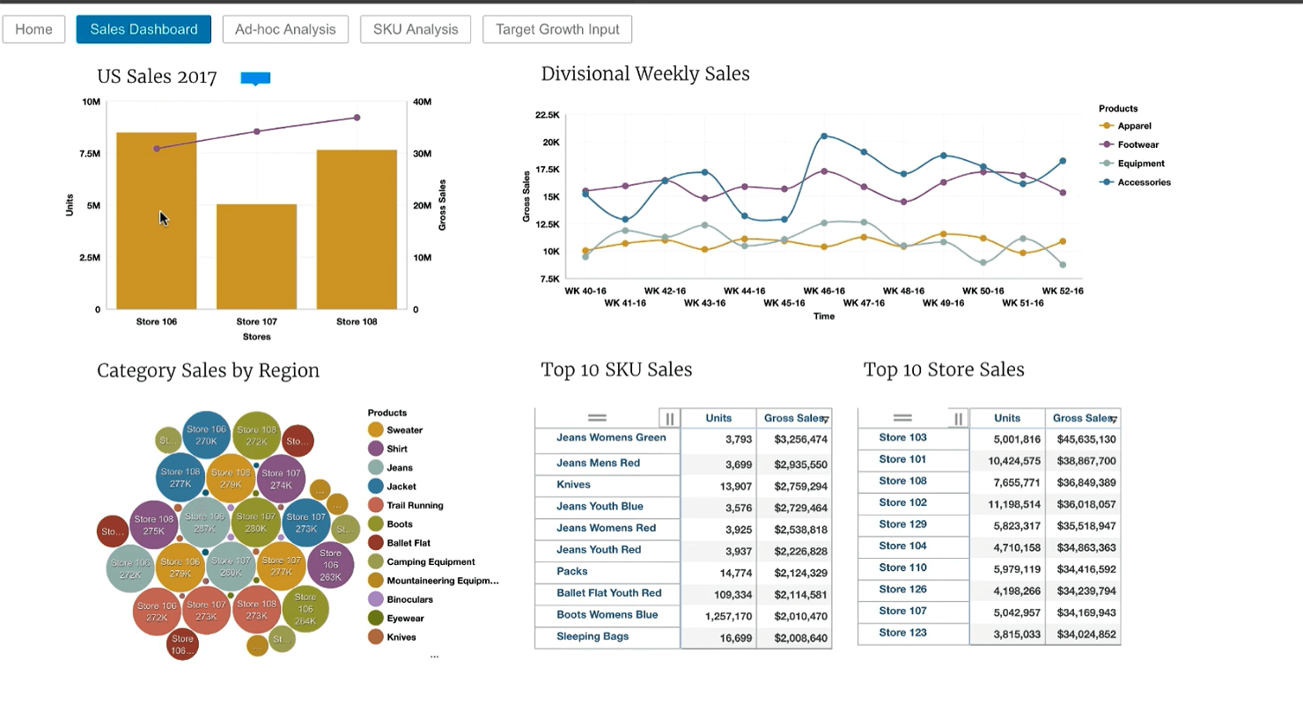Click the Store 106 263K bubble
Screen dimensions: 1303x711
(330, 566)
